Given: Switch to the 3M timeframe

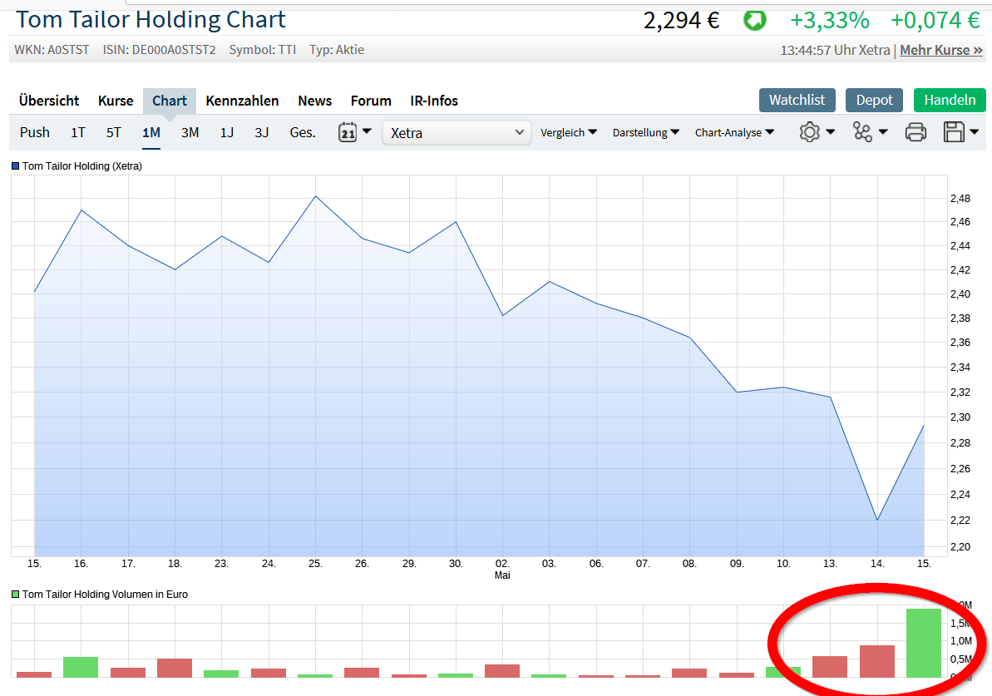Looking at the screenshot, I should [190, 132].
